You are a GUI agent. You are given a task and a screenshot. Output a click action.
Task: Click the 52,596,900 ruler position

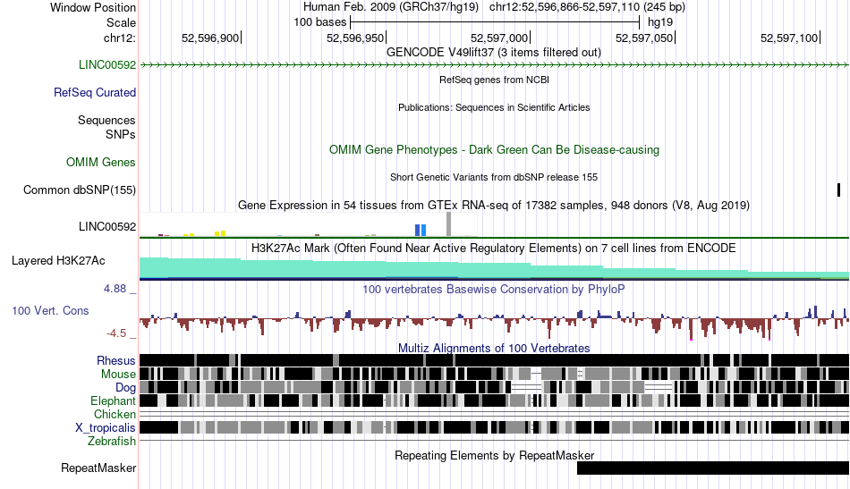pos(210,38)
